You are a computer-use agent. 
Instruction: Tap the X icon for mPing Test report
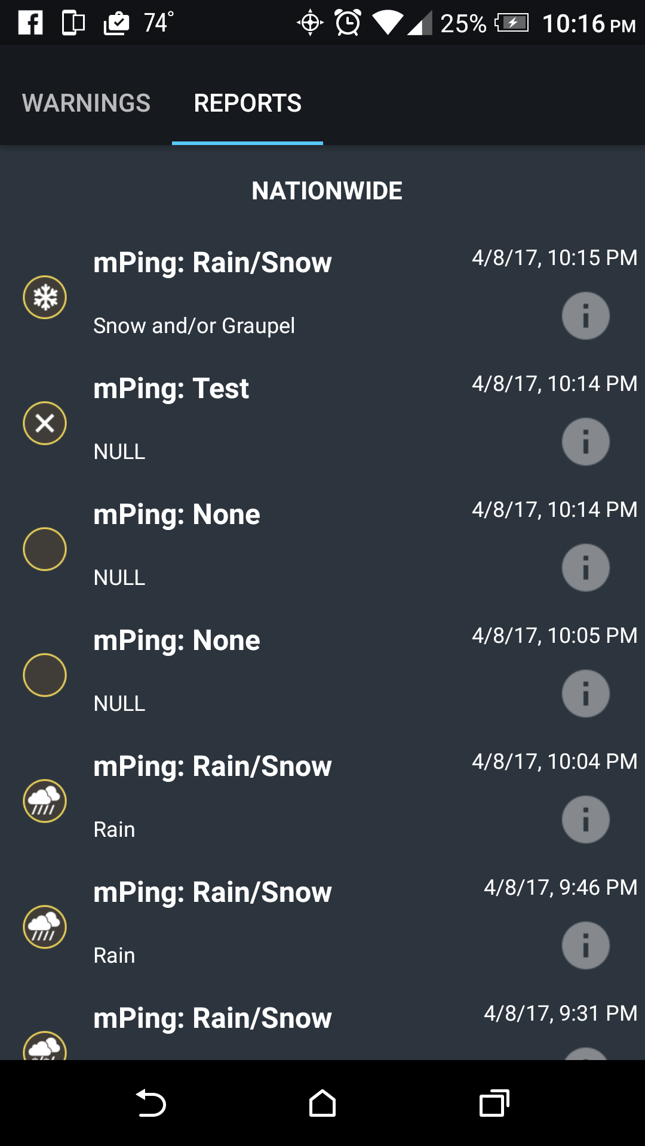[45, 423]
